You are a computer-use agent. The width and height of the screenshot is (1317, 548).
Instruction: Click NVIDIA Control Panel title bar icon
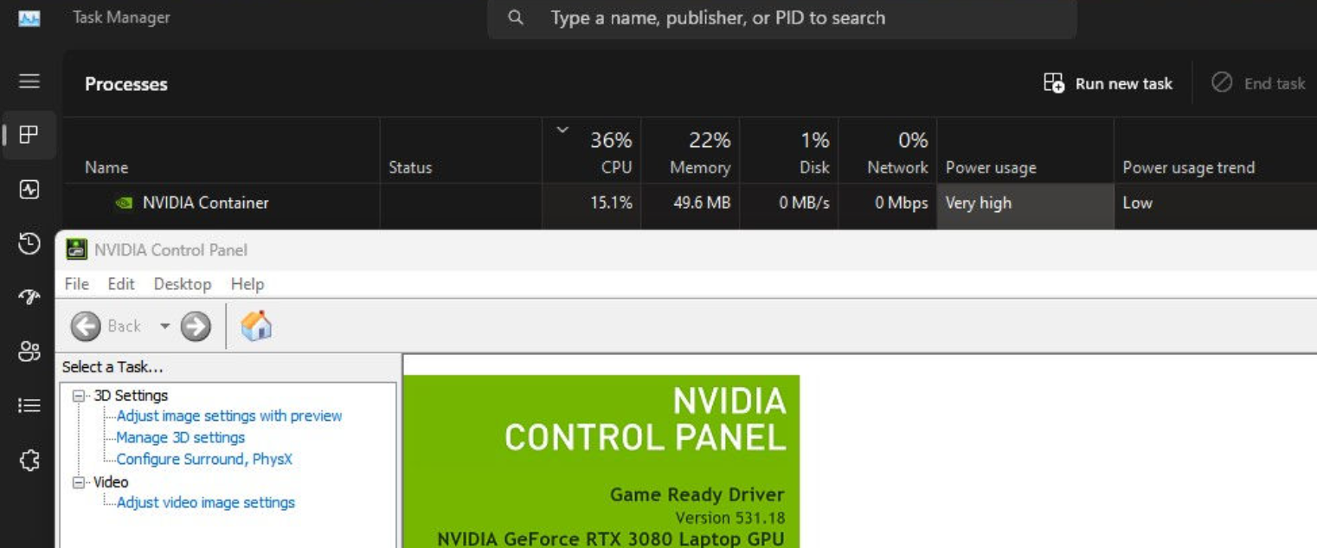coord(77,250)
